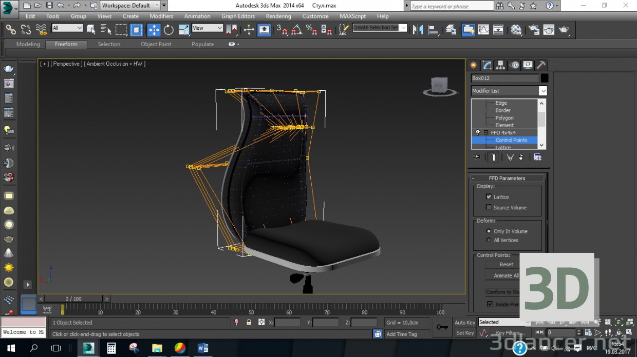Open Configure Modifier Sets

click(x=538, y=157)
